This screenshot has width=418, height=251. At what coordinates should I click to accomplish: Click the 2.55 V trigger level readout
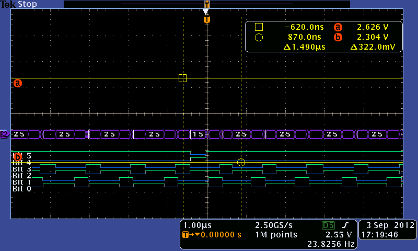339,235
